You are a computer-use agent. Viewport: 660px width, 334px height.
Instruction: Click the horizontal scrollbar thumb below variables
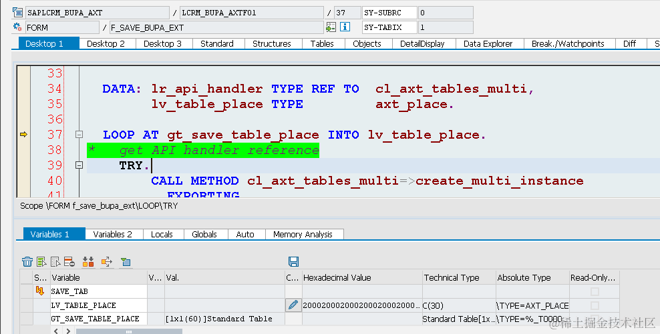(129, 331)
